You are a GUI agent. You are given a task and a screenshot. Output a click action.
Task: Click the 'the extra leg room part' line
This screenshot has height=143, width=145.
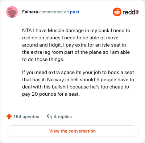(76, 52)
